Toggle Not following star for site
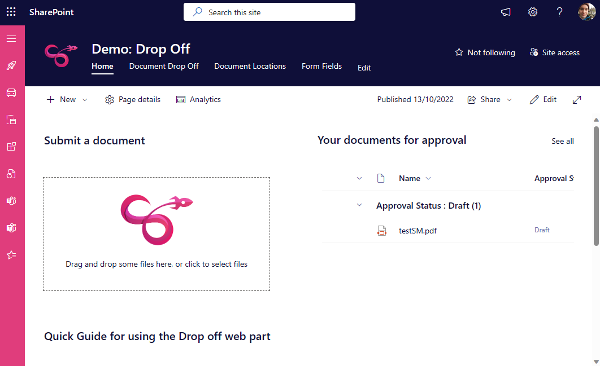 click(x=485, y=52)
